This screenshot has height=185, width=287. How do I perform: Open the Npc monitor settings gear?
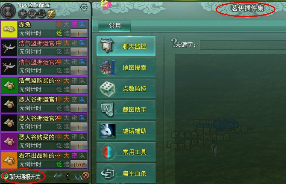point(84,8)
